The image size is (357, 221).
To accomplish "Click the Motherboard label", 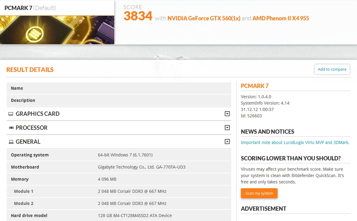I will point(25,167).
